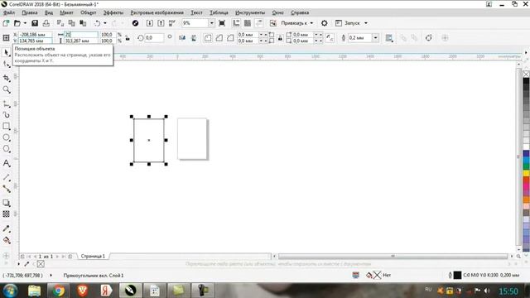Toggle Show Grid button
The image size is (530, 298).
point(248,23)
